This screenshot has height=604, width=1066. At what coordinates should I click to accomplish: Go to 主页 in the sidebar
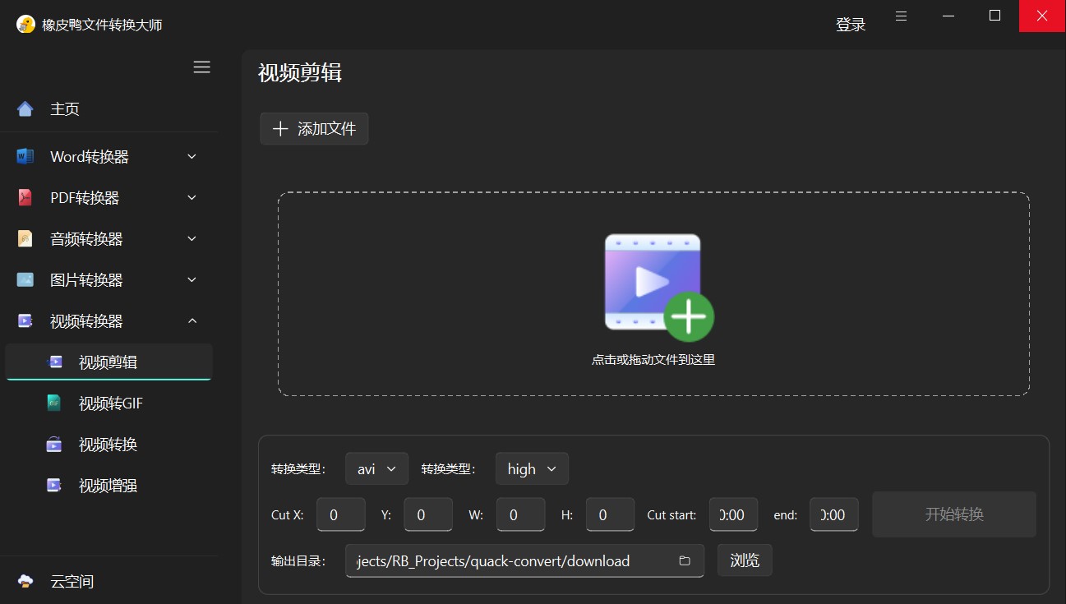click(108, 109)
